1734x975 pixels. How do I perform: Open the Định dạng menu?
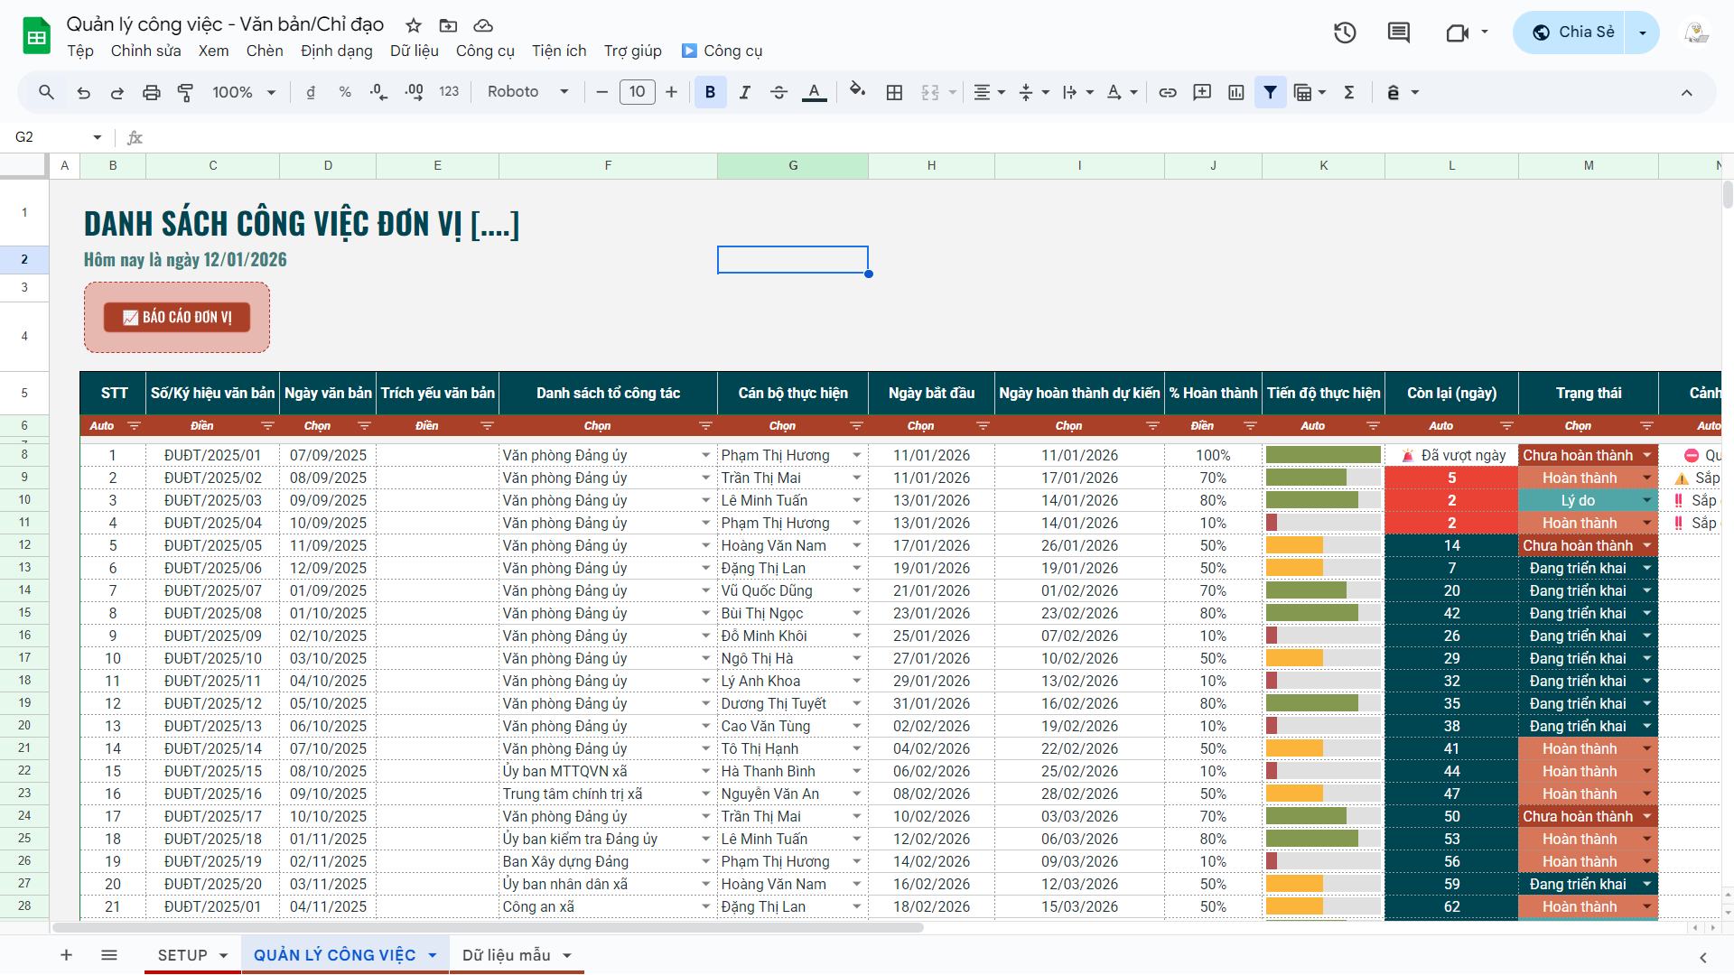(336, 51)
